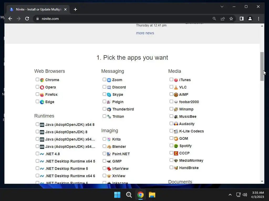The height and width of the screenshot is (201, 269).
Task: Click the foobar2000 alien icon
Action: click(x=176, y=102)
